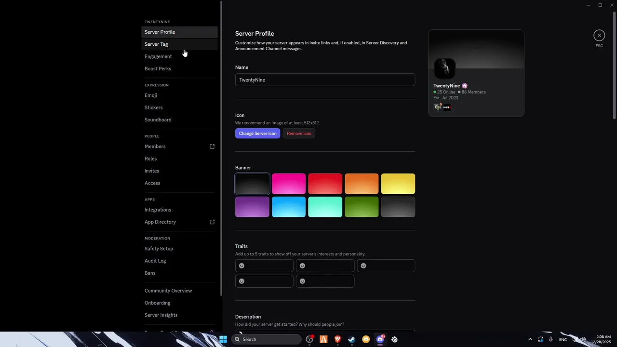Go to Emoji settings
Image resolution: width=617 pixels, height=347 pixels.
click(x=180, y=95)
